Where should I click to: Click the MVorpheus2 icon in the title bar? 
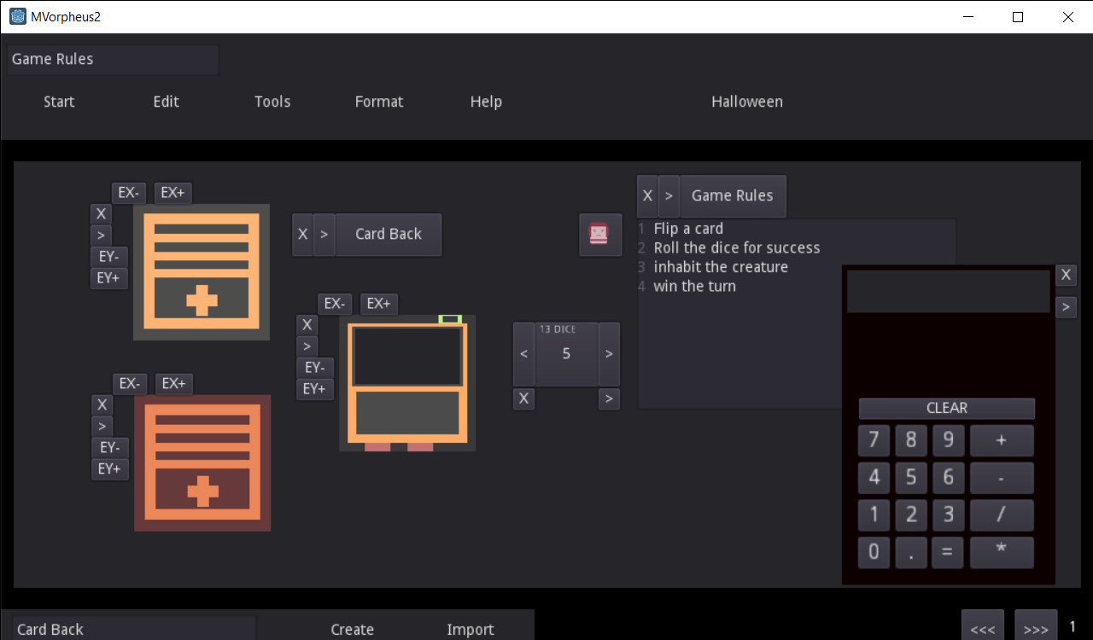(16, 16)
